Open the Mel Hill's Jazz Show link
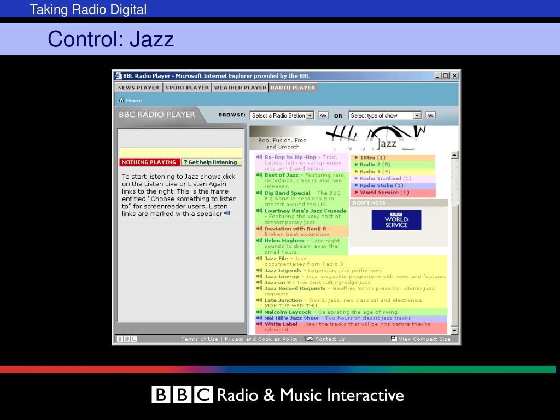Viewport: 560px width, 420px height. 291,318
